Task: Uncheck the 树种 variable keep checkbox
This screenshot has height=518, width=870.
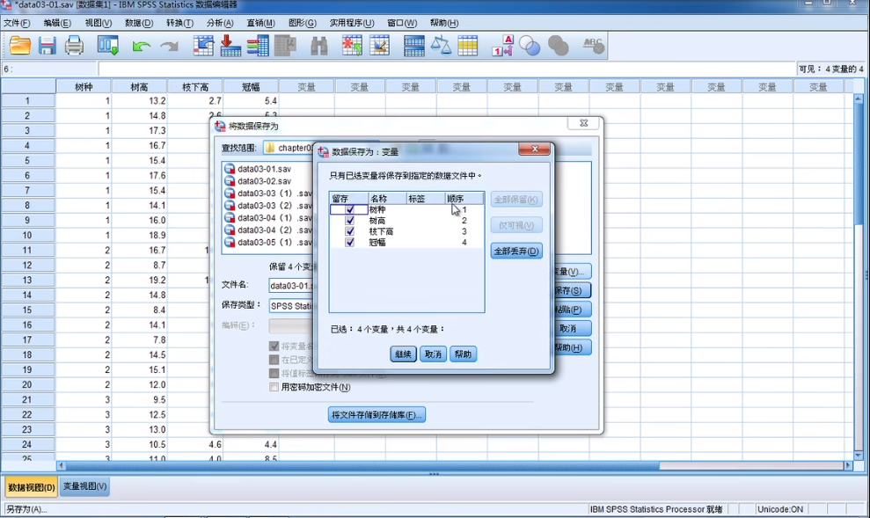Action: click(x=349, y=209)
